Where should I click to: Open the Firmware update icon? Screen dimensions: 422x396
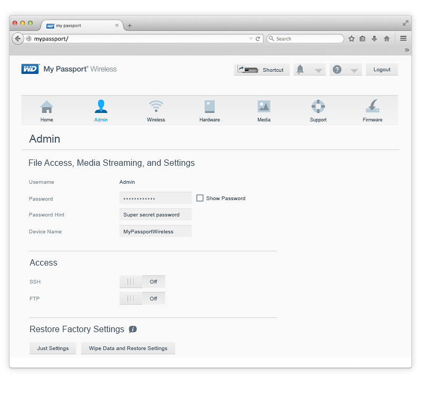[372, 106]
